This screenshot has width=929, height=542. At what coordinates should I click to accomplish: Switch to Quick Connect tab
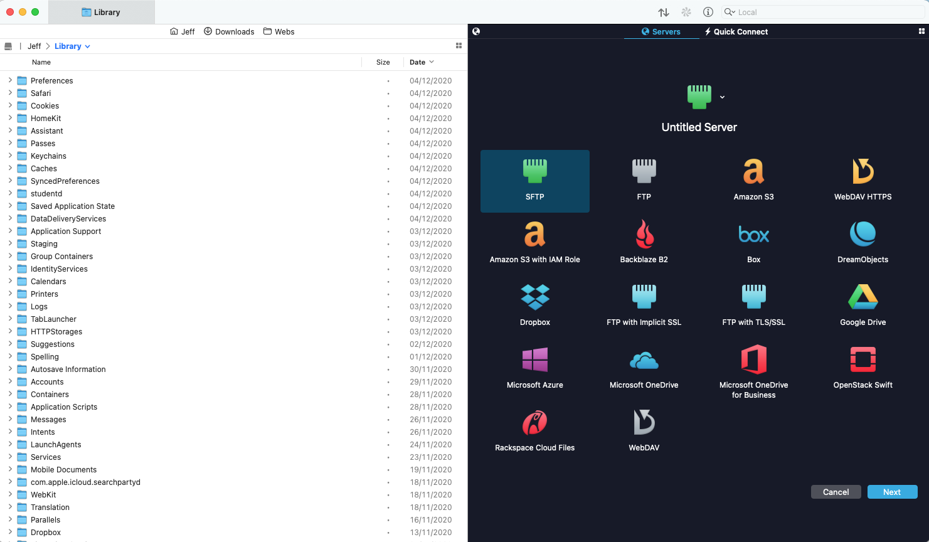[x=736, y=31]
